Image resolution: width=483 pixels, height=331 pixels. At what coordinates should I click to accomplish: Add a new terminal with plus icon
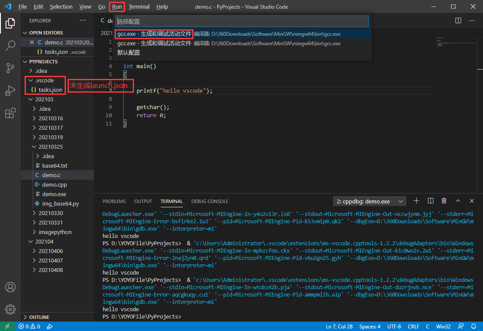(416, 201)
